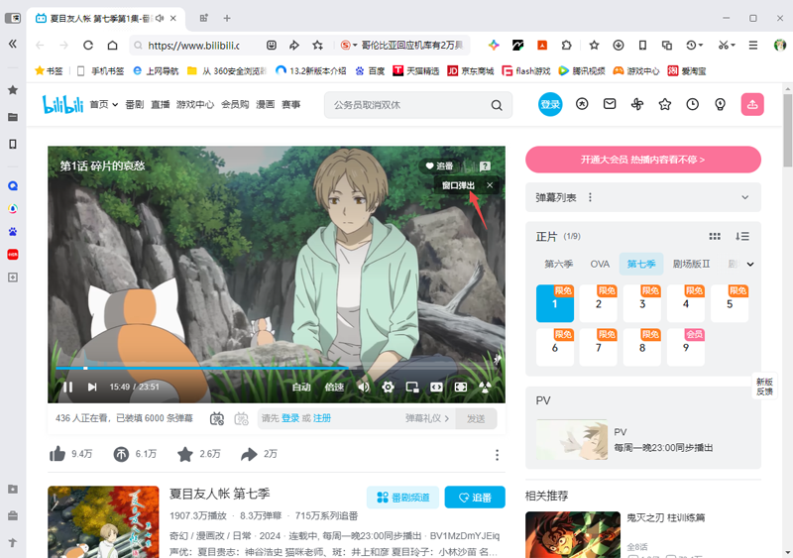This screenshot has width=793, height=558.
Task: Click the pink upload button
Action: pos(752,105)
